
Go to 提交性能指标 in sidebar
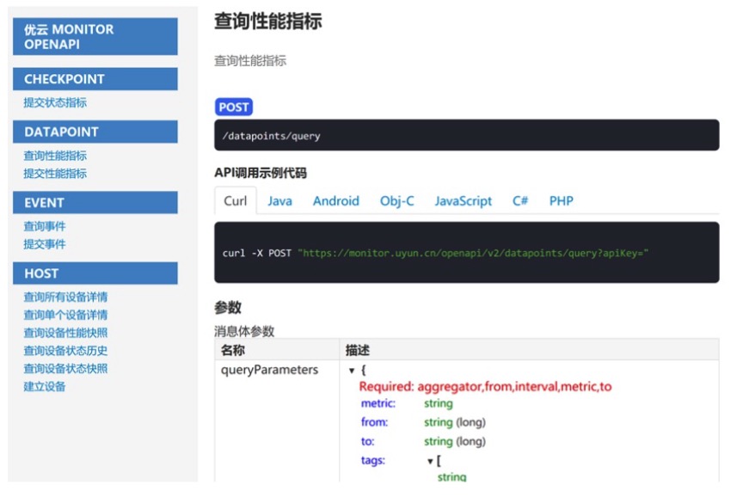point(55,174)
